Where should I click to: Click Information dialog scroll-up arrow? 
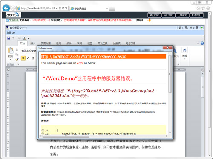pos(170,54)
